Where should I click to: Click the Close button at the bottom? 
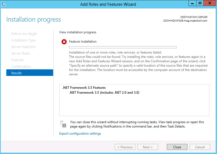[177, 147]
